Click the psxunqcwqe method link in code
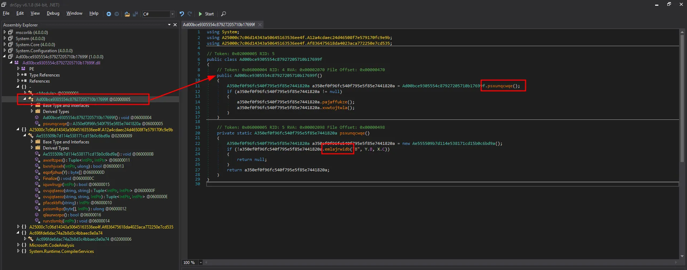 coord(500,86)
